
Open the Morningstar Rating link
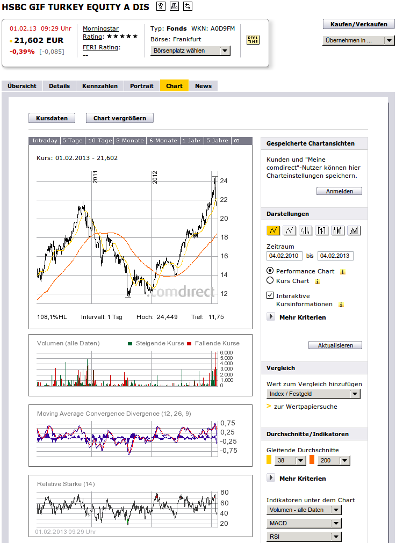click(x=100, y=33)
